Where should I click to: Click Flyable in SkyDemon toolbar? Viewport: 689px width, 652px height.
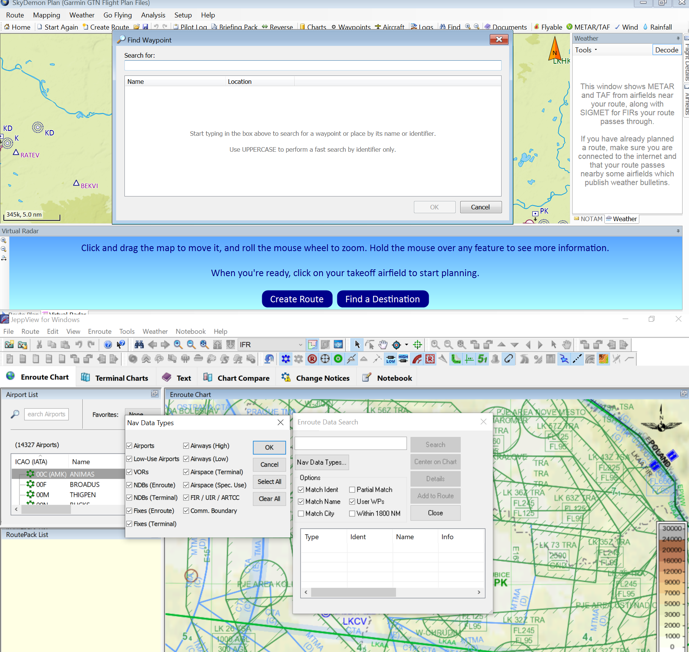pos(548,27)
